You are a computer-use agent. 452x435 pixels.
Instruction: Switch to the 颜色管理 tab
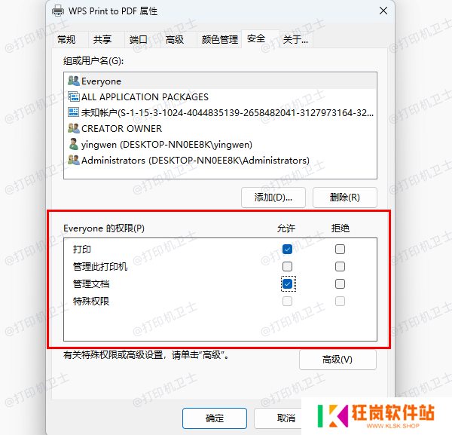[x=220, y=39]
